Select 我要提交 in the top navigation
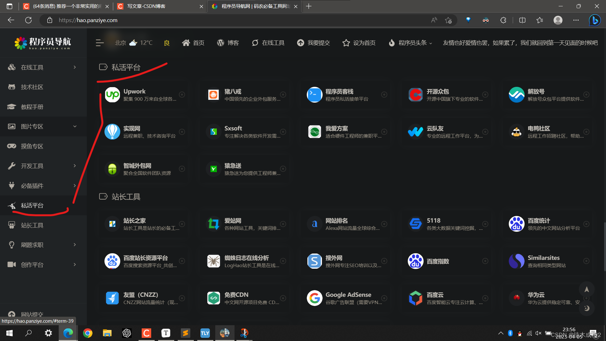Screen dimensions: 606x341 point(313,43)
